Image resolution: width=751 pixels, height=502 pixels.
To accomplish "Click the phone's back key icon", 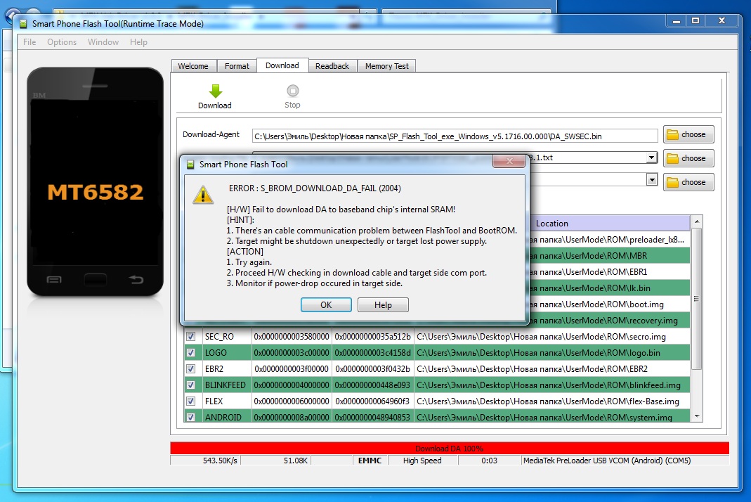I will [136, 280].
